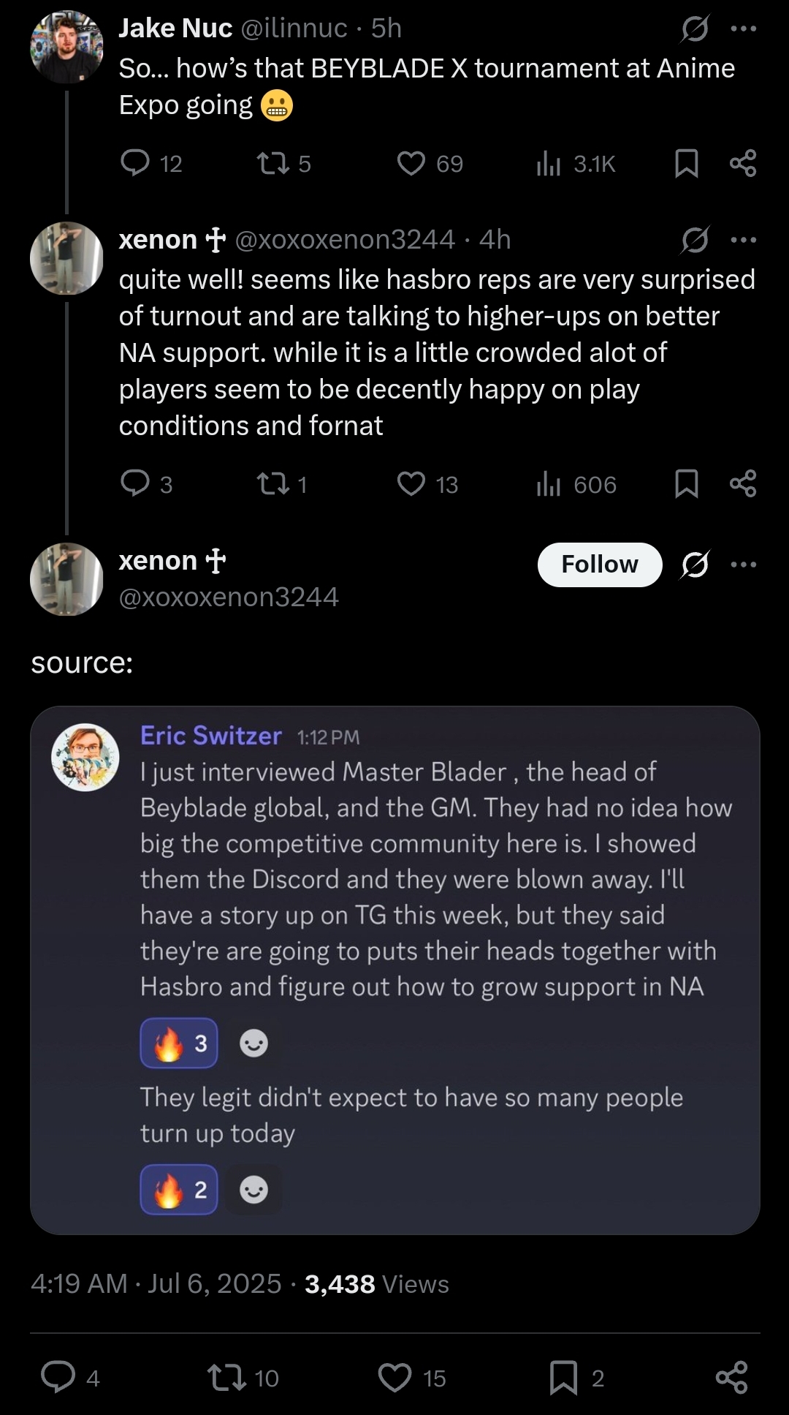Follow xenon's account
This screenshot has height=1415, width=789.
click(599, 565)
